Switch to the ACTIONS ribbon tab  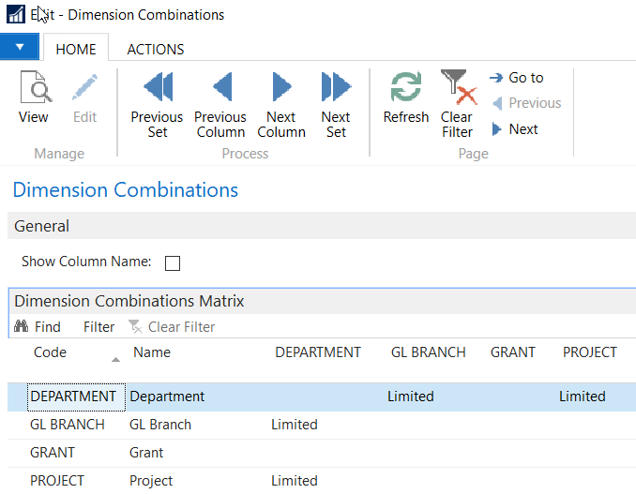pyautogui.click(x=156, y=49)
